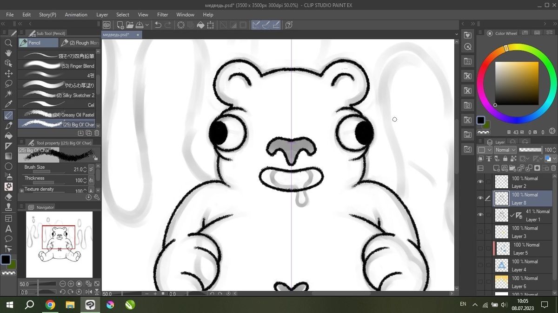This screenshot has height=313, width=558.
Task: Select the Pencil tool in toolbar
Action: tap(8, 115)
